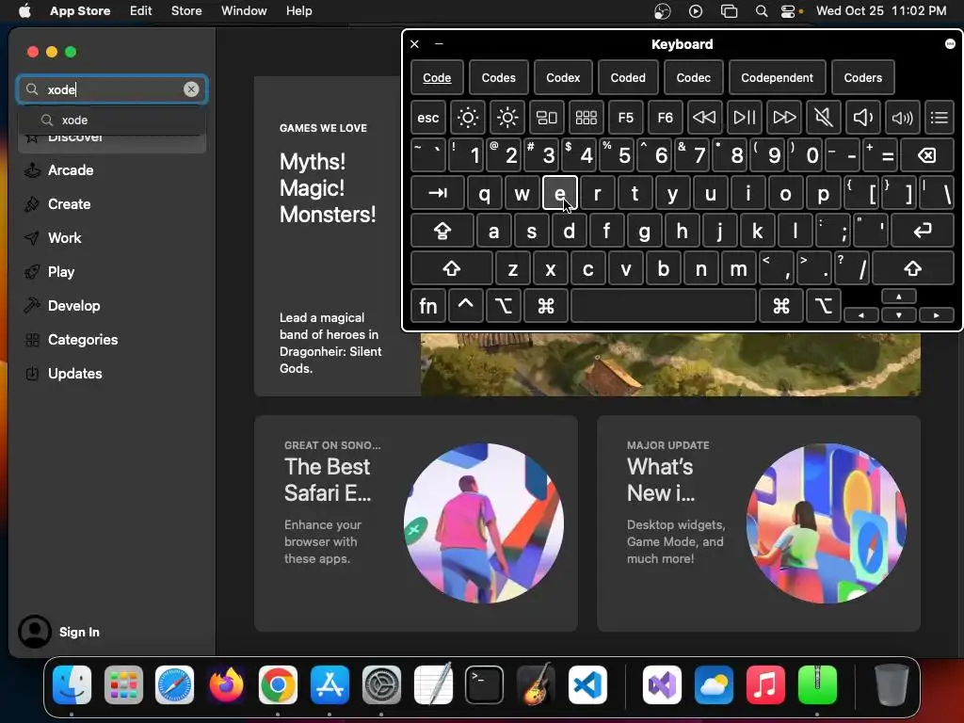Choose the 'Coders' keyboard suggestion

pyautogui.click(x=862, y=78)
